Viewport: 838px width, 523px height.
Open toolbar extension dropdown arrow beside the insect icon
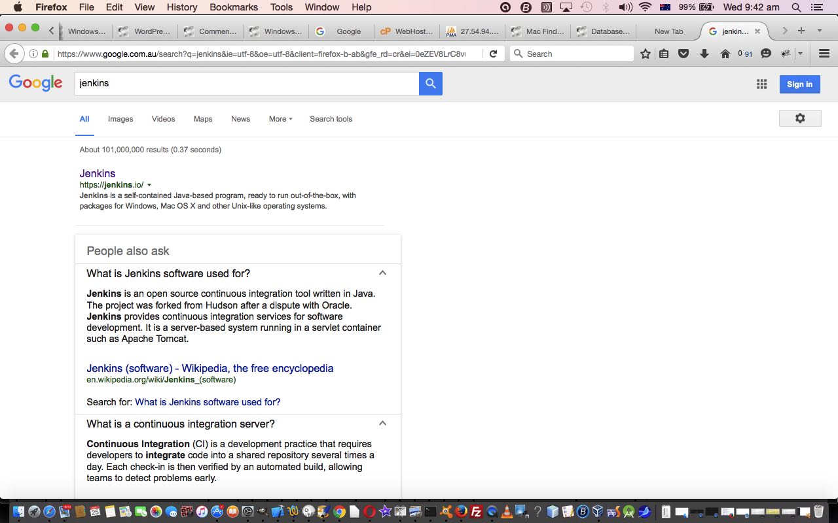[x=800, y=54]
